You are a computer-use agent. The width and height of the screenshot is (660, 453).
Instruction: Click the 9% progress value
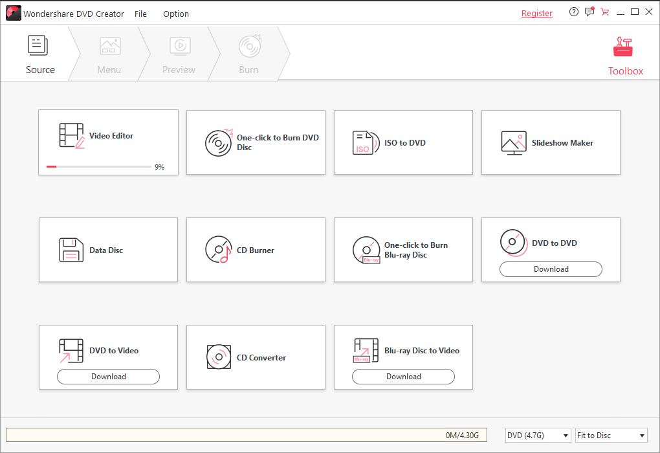160,167
